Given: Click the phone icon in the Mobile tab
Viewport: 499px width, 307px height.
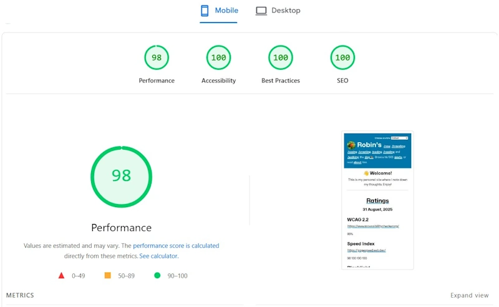Looking at the screenshot, I should (x=204, y=11).
